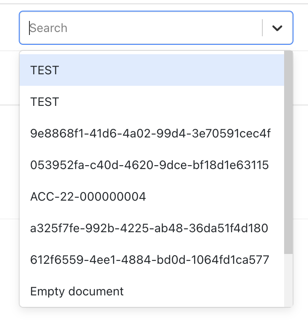Select the Empty document option
The height and width of the screenshot is (321, 308).
(x=77, y=292)
